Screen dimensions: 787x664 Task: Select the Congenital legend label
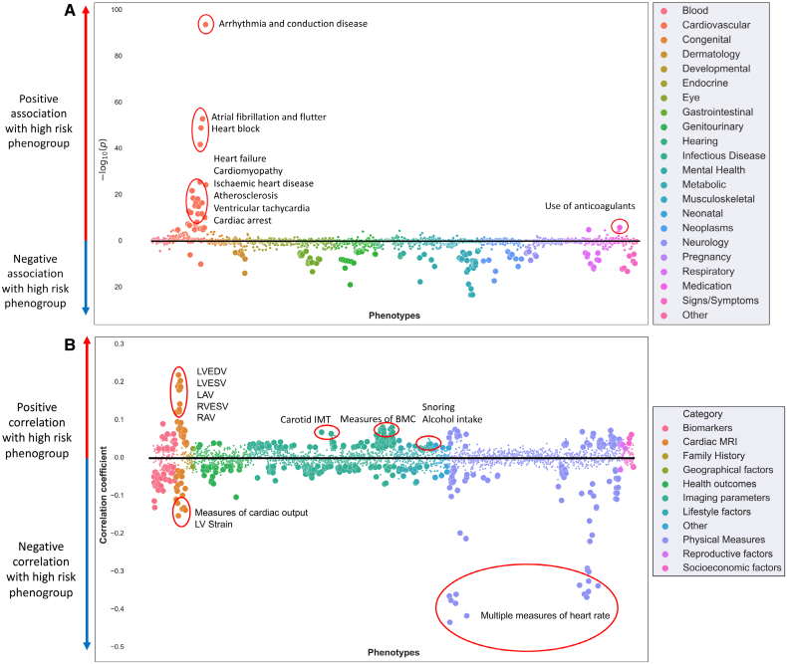coord(706,40)
